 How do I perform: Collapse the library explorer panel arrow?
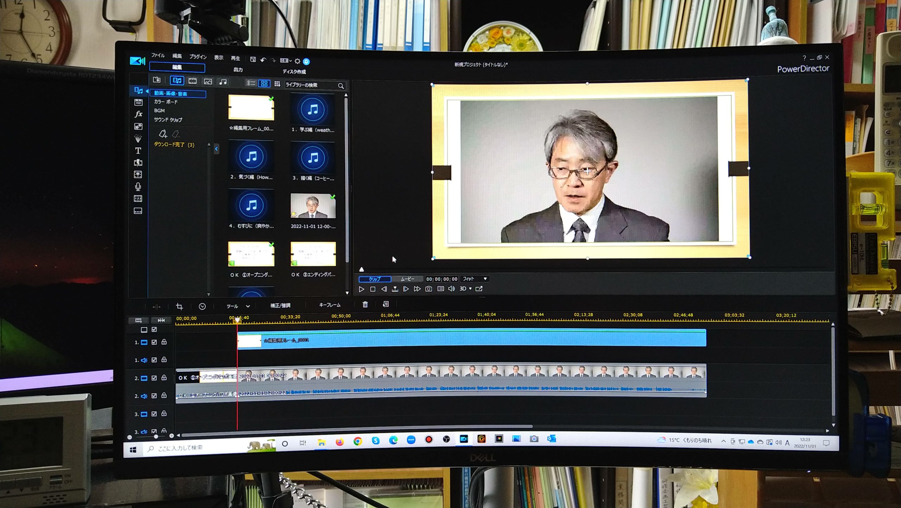click(216, 149)
